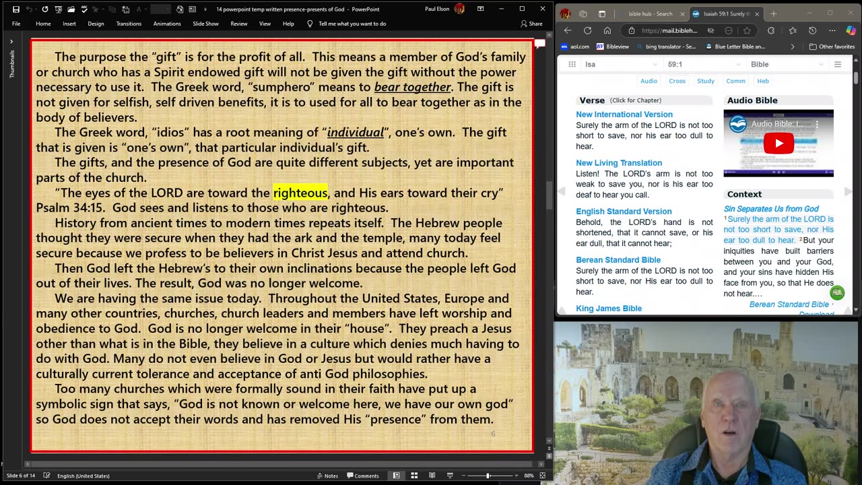The image size is (862, 485).
Task: Open the Bible version dropdown
Action: pos(787,64)
